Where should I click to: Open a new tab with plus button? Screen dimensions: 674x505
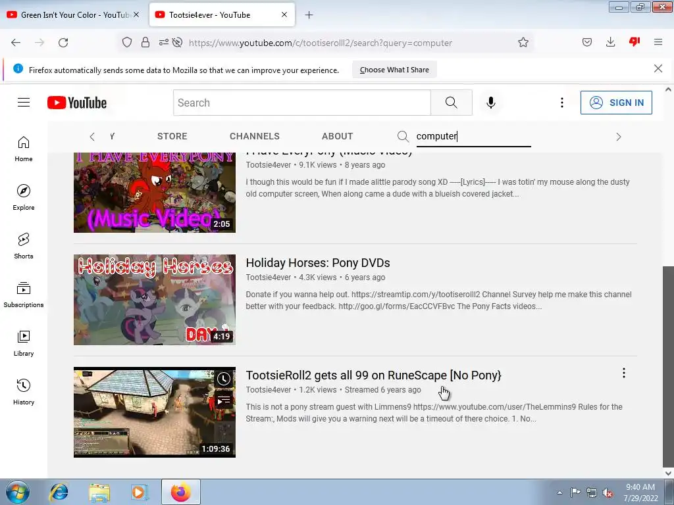(309, 15)
